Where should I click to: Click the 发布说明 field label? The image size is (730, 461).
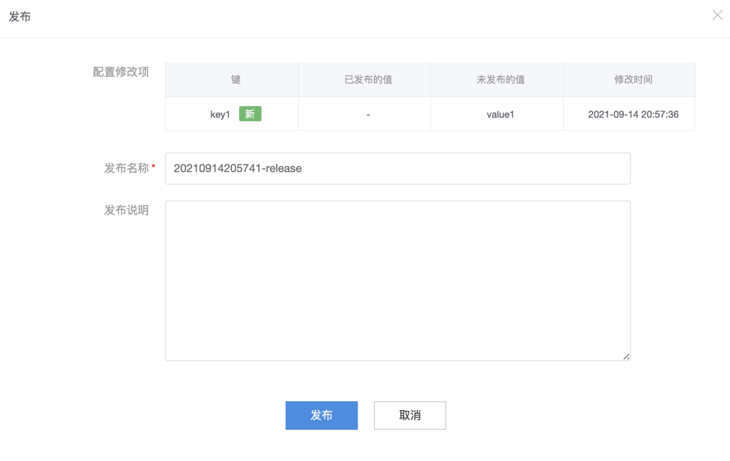(126, 211)
